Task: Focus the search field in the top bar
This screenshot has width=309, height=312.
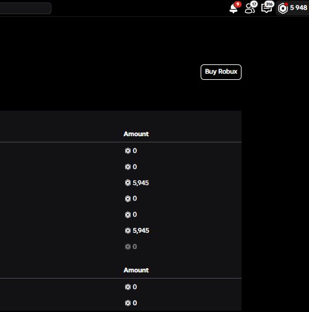Action: pyautogui.click(x=25, y=8)
